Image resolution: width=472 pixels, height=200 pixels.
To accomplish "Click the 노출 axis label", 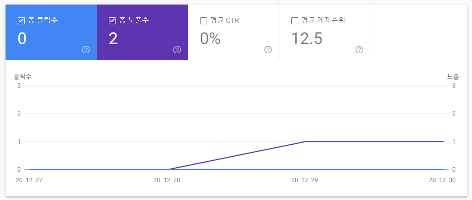I will pyautogui.click(x=453, y=76).
